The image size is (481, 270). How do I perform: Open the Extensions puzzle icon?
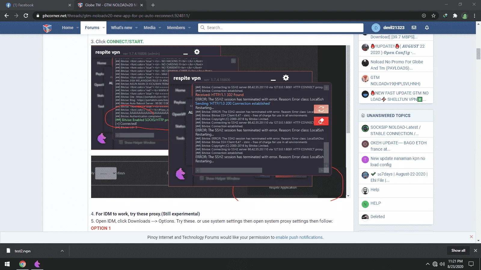tap(455, 16)
